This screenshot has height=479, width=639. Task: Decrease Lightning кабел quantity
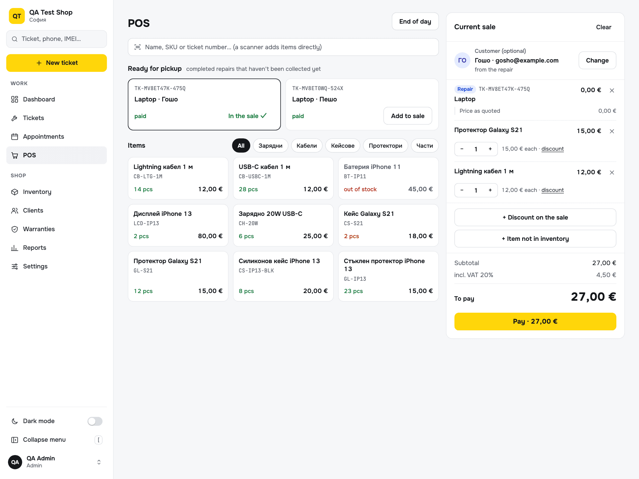pos(462,190)
